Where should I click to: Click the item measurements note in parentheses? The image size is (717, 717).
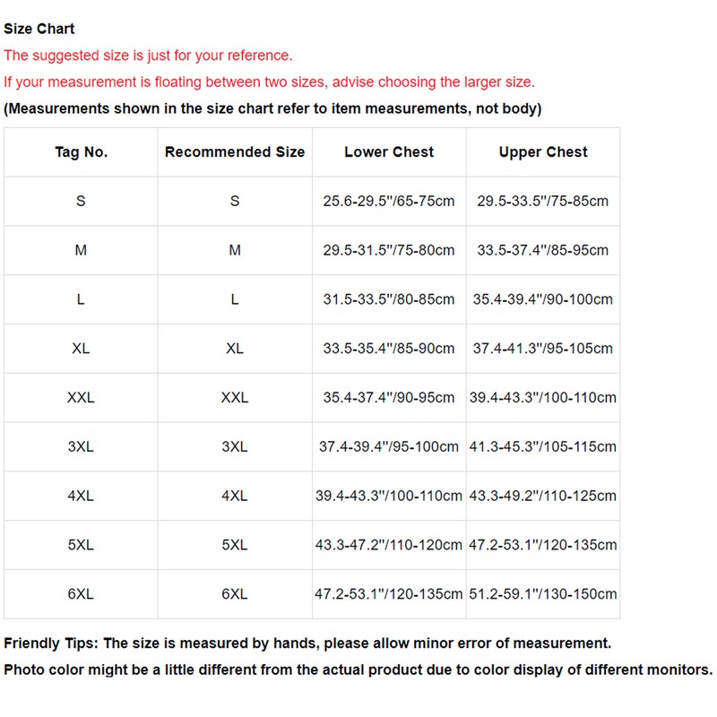click(x=272, y=108)
